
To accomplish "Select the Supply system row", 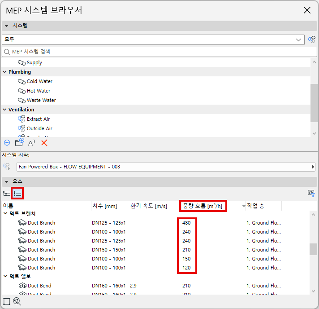I will coord(155,62).
